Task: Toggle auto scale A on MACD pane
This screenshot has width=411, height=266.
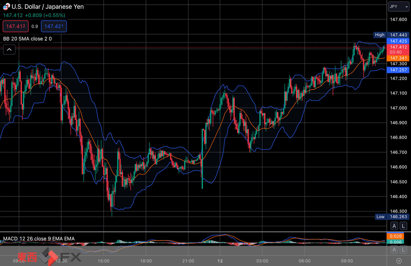Action: coord(394,250)
